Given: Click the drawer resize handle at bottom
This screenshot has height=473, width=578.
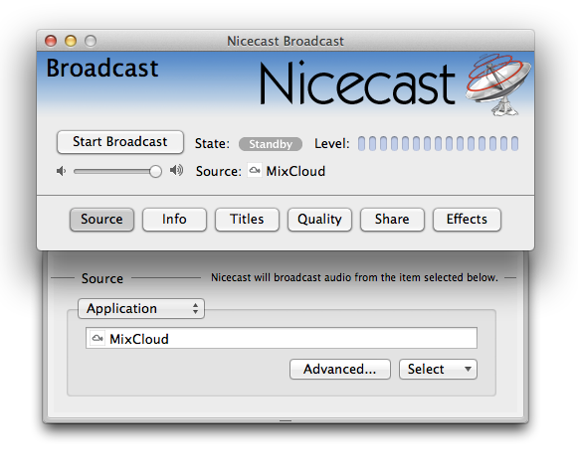Looking at the screenshot, I should click(286, 420).
